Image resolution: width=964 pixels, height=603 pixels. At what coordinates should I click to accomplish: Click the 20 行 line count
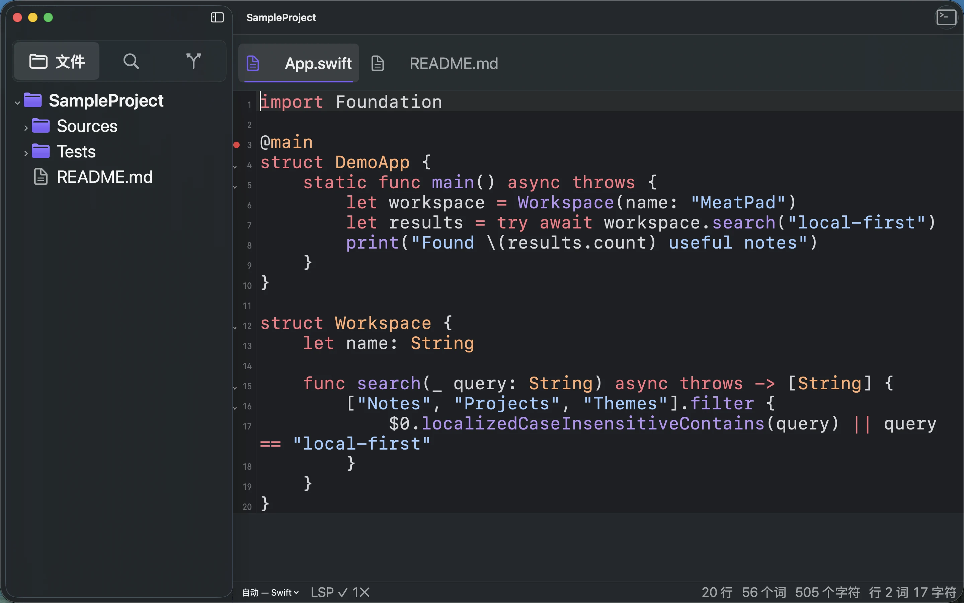tap(717, 592)
